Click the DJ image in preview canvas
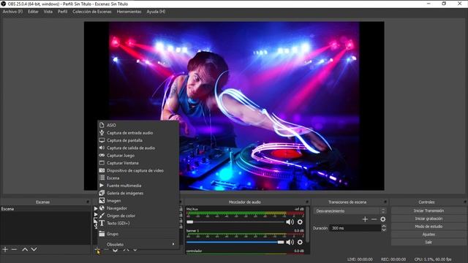Image resolution: width=468 pixels, height=263 pixels. tap(234, 106)
